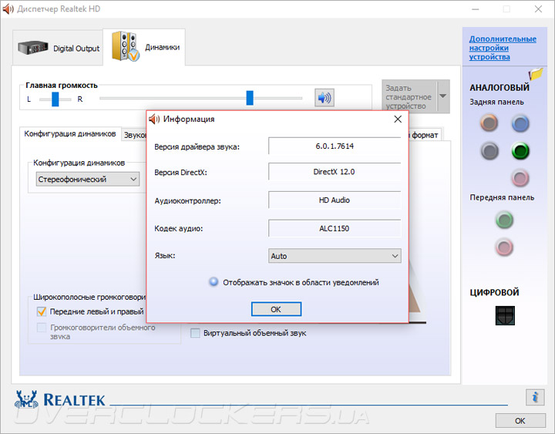This screenshot has height=434, width=555.
Task: Click the orange rear panel audio jack
Action: pyautogui.click(x=489, y=123)
